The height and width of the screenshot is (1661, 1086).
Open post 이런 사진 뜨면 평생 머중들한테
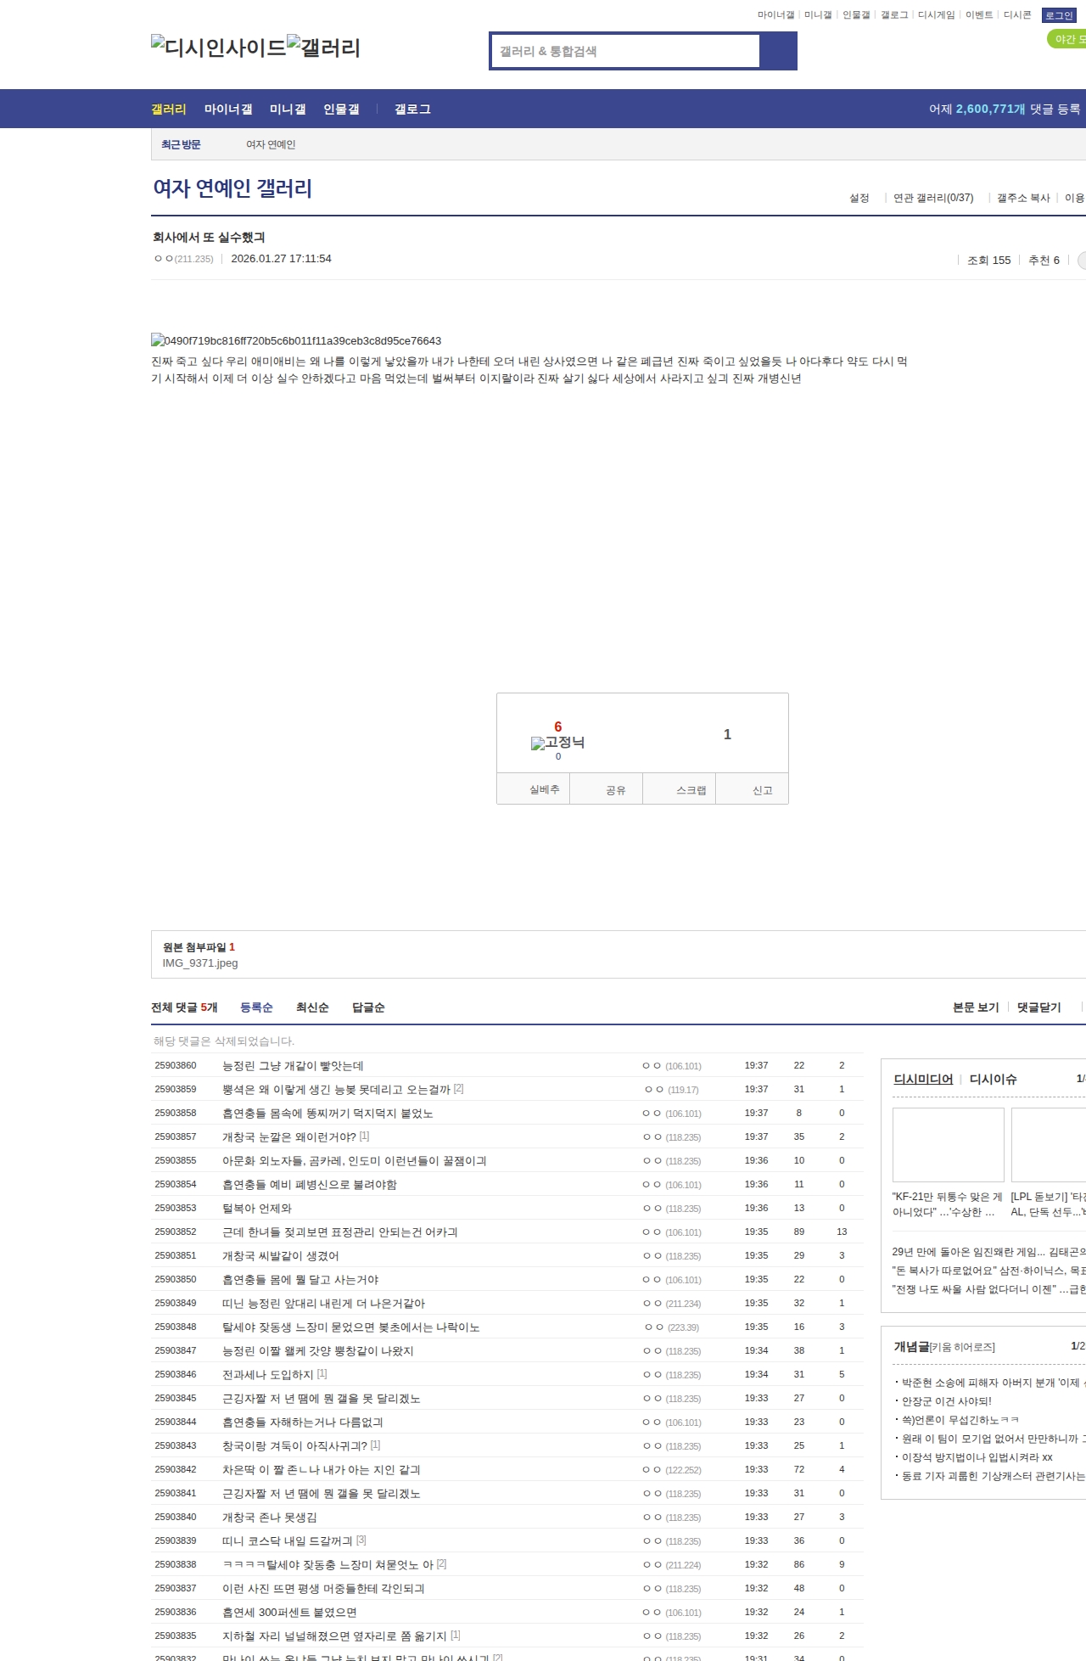[x=323, y=1589]
